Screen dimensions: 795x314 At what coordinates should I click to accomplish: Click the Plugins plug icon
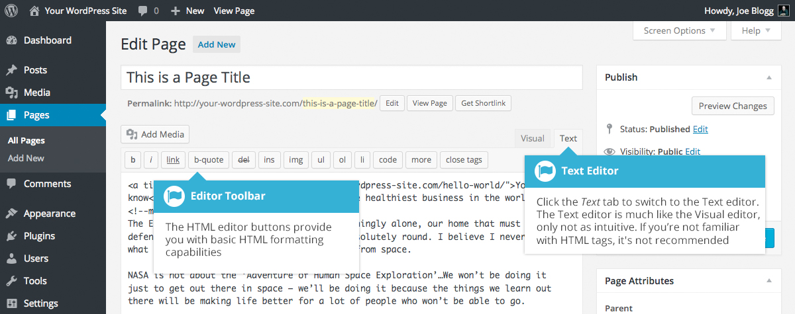pos(11,236)
